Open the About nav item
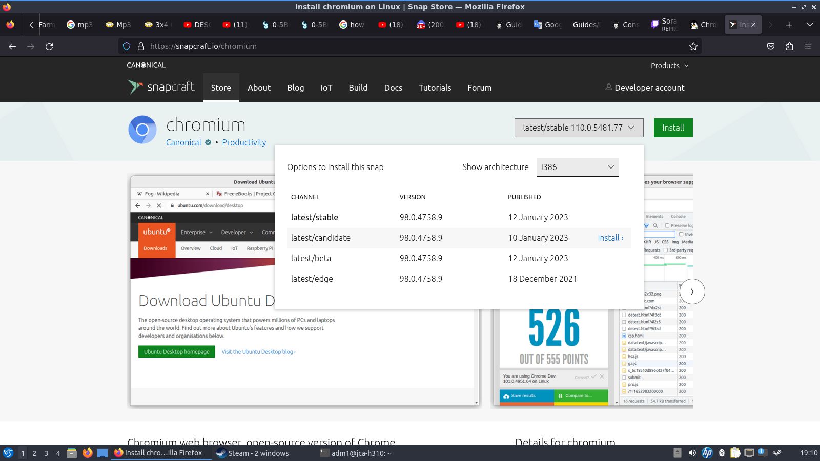 click(259, 88)
